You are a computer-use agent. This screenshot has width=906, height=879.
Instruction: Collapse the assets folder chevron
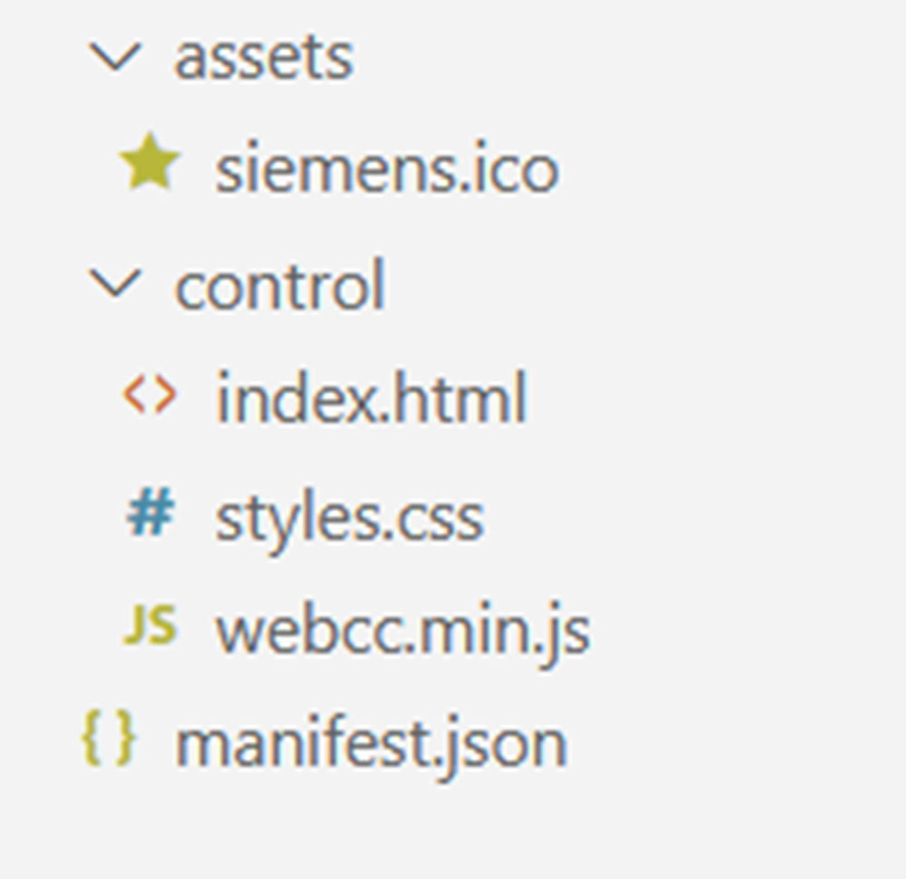[x=115, y=56]
